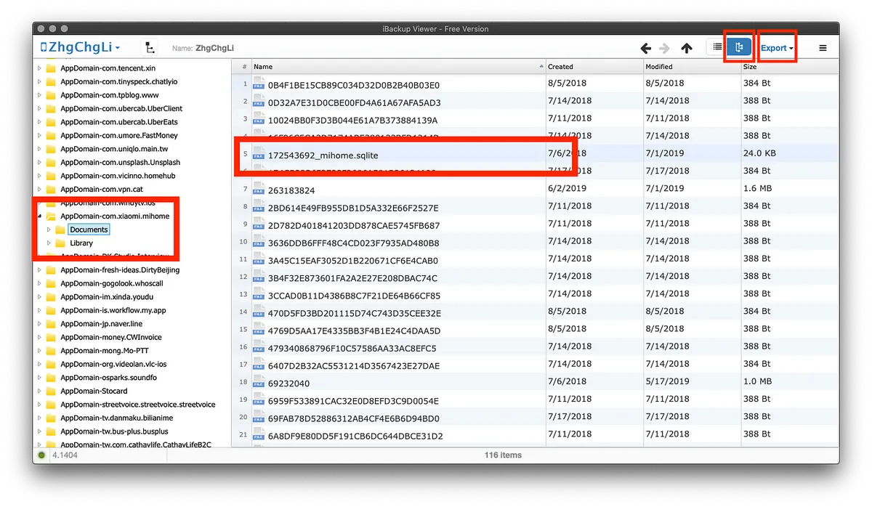Sort files by Size column
The image size is (872, 507).
click(785, 67)
